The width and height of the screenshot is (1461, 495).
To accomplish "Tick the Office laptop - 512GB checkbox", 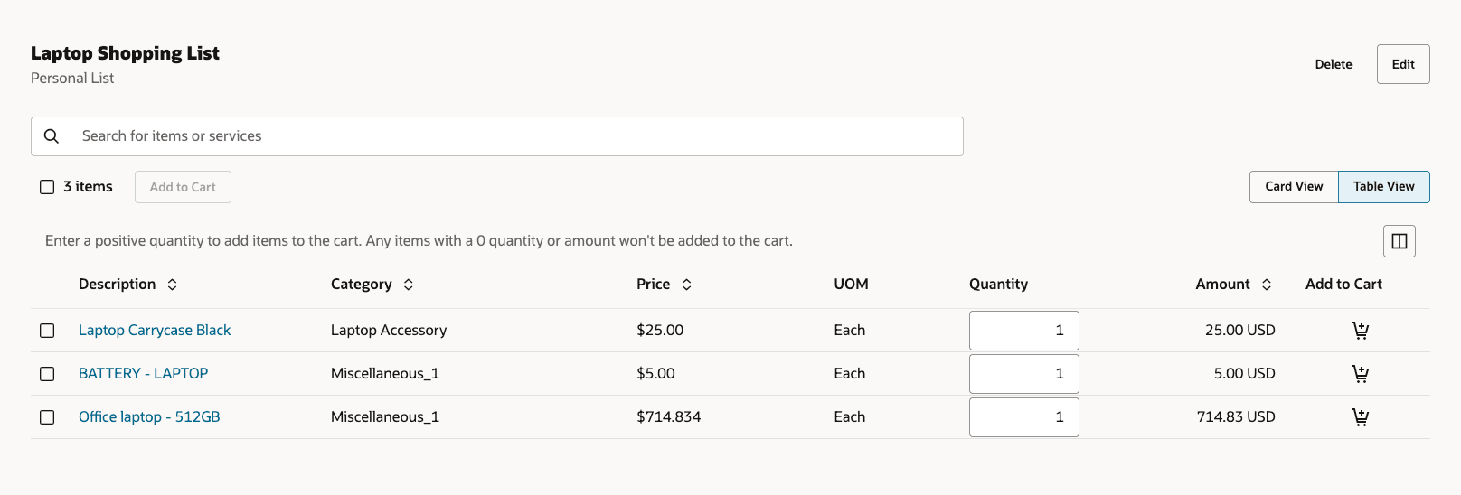I will [47, 417].
